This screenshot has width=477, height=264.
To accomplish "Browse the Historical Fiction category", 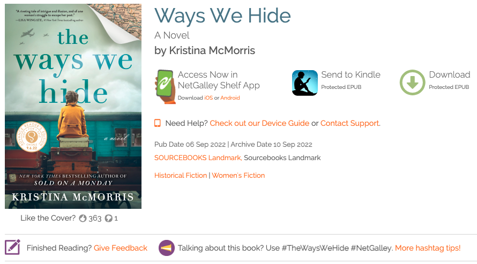I will coord(181,175).
